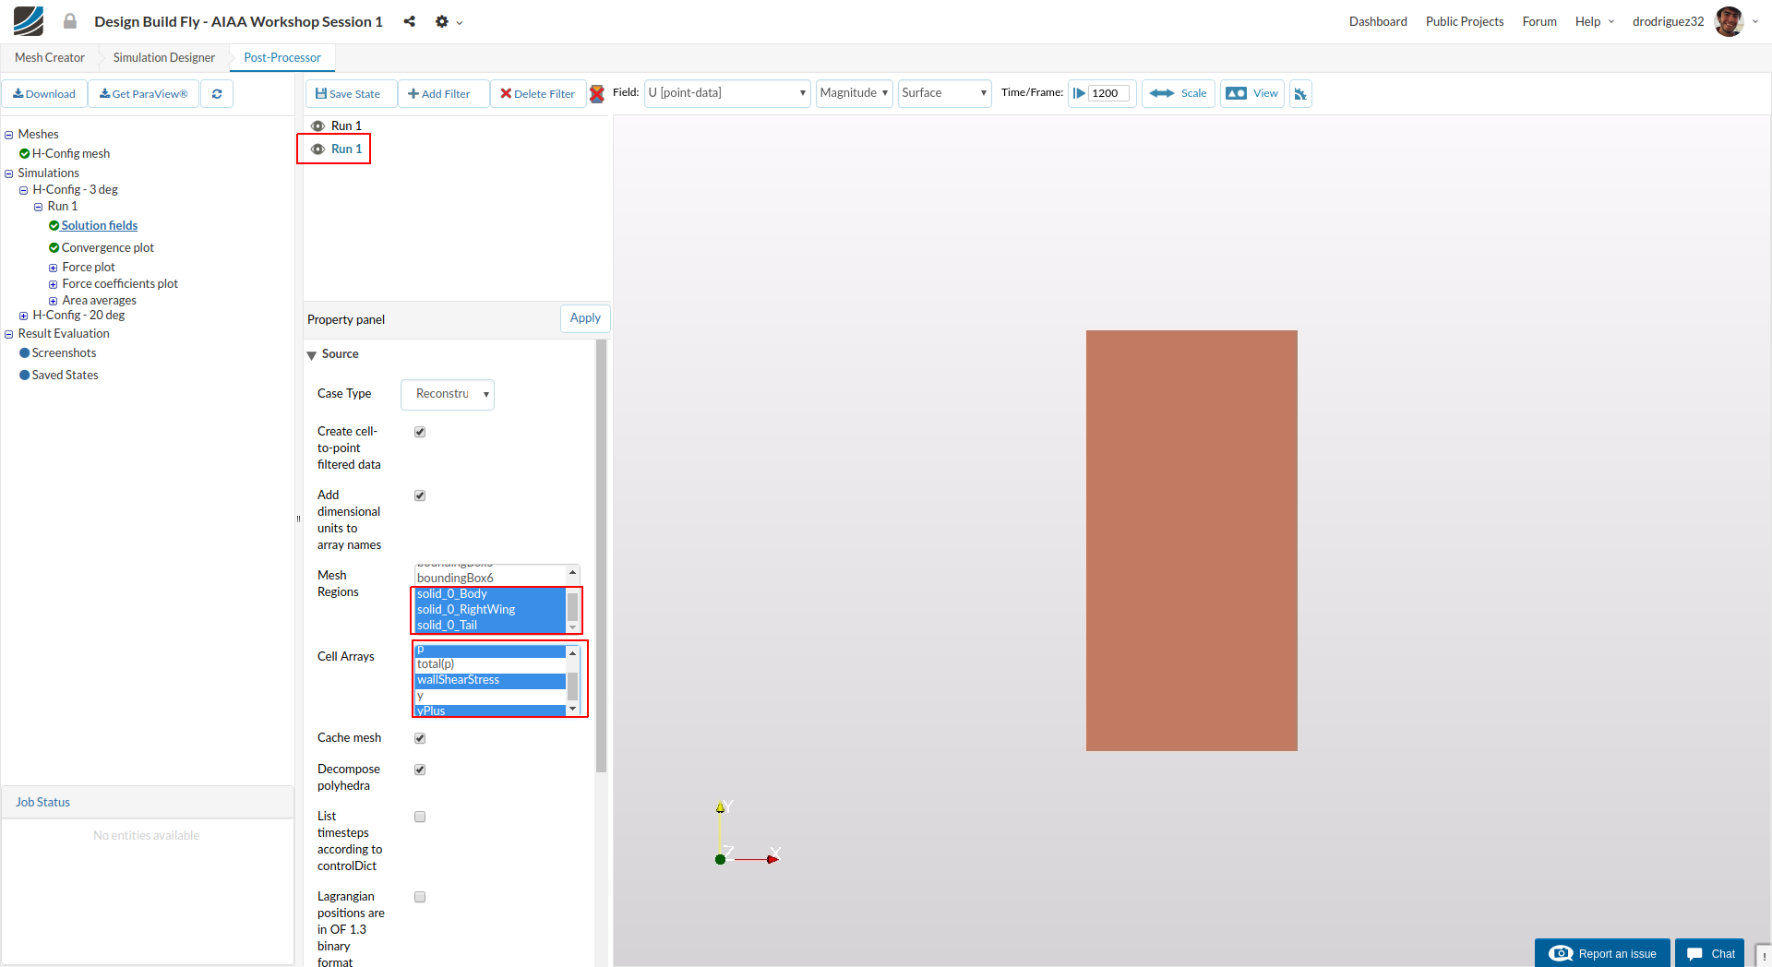
Task: Collapse the Simulations tree node
Action: (x=9, y=173)
